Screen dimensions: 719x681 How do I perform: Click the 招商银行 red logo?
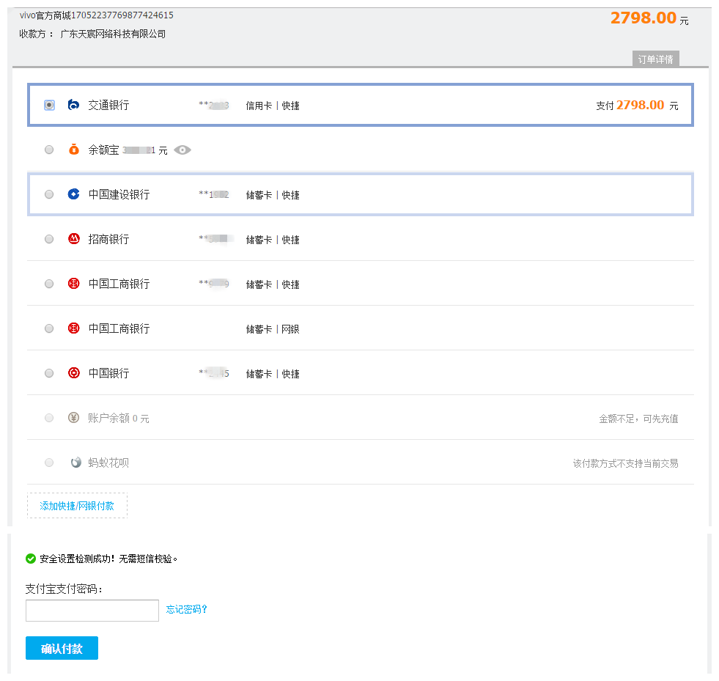(73, 238)
